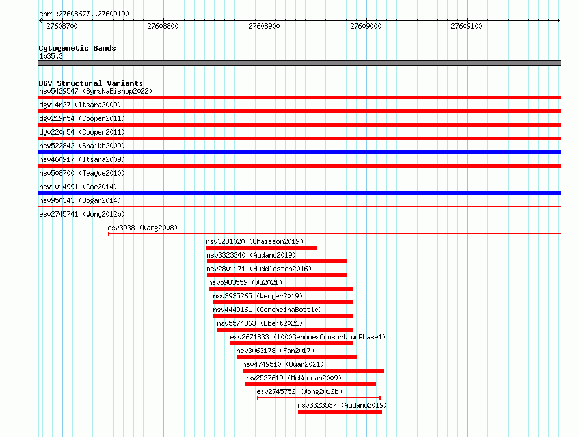
Task: Click the chr1:27608677..27609190 region label
Action: 84,14
